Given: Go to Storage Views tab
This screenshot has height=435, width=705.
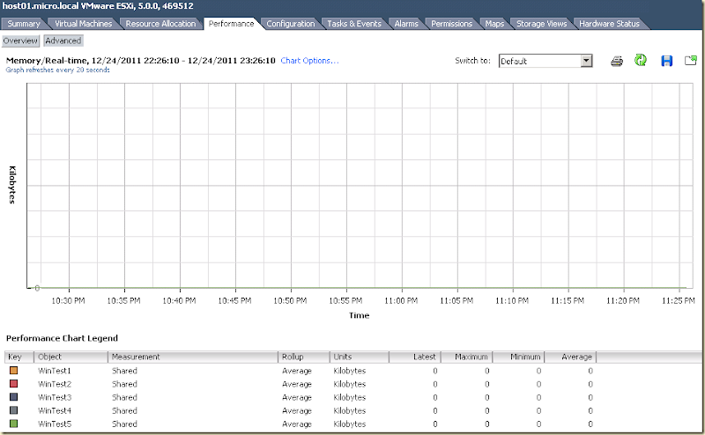Looking at the screenshot, I should pyautogui.click(x=541, y=24).
